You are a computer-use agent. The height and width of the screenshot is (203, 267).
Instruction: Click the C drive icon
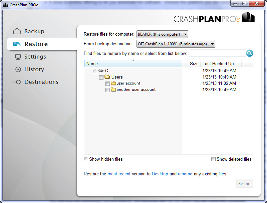[x=100, y=71]
